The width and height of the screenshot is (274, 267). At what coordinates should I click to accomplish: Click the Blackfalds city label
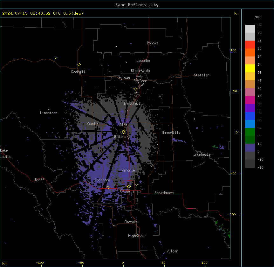pyautogui.click(x=140, y=71)
